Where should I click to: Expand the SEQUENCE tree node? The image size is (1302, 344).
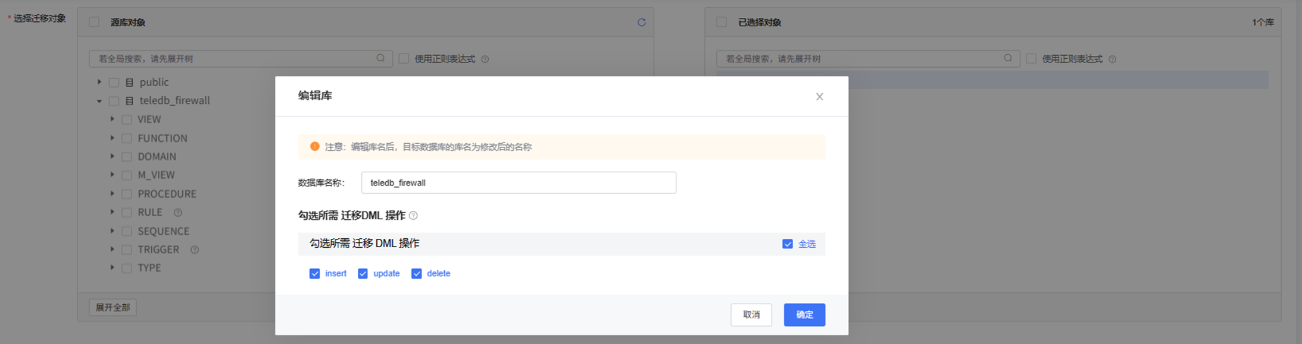click(112, 231)
